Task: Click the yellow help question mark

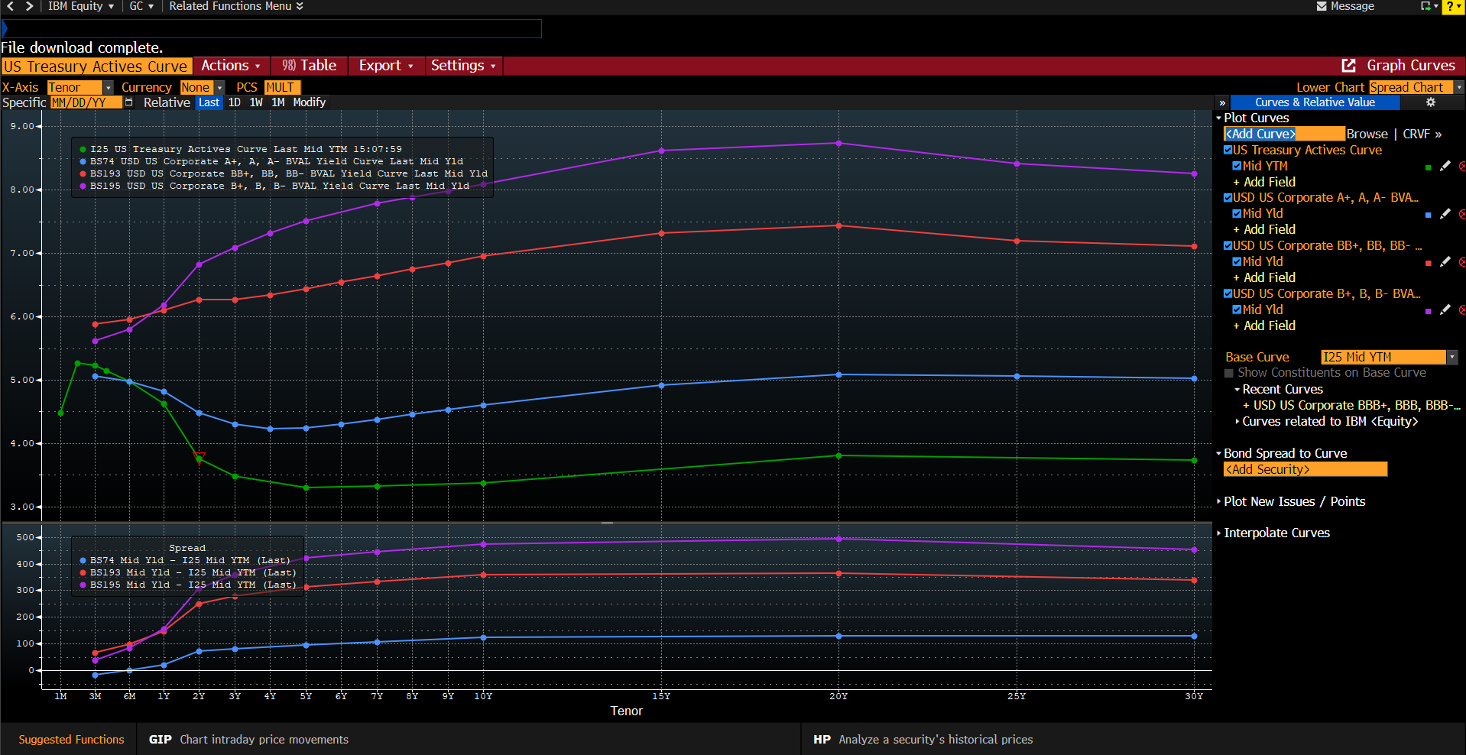Action: [1450, 7]
